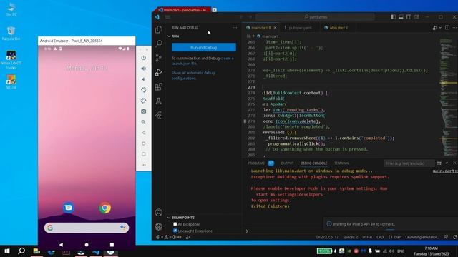This screenshot has height=257, width=458.
Task: Toggle the bottom panel layout icon
Action: (x=401, y=17)
